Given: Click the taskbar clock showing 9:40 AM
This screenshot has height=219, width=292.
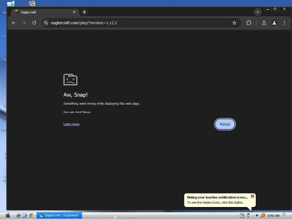Looking at the screenshot, I should 273,216.
